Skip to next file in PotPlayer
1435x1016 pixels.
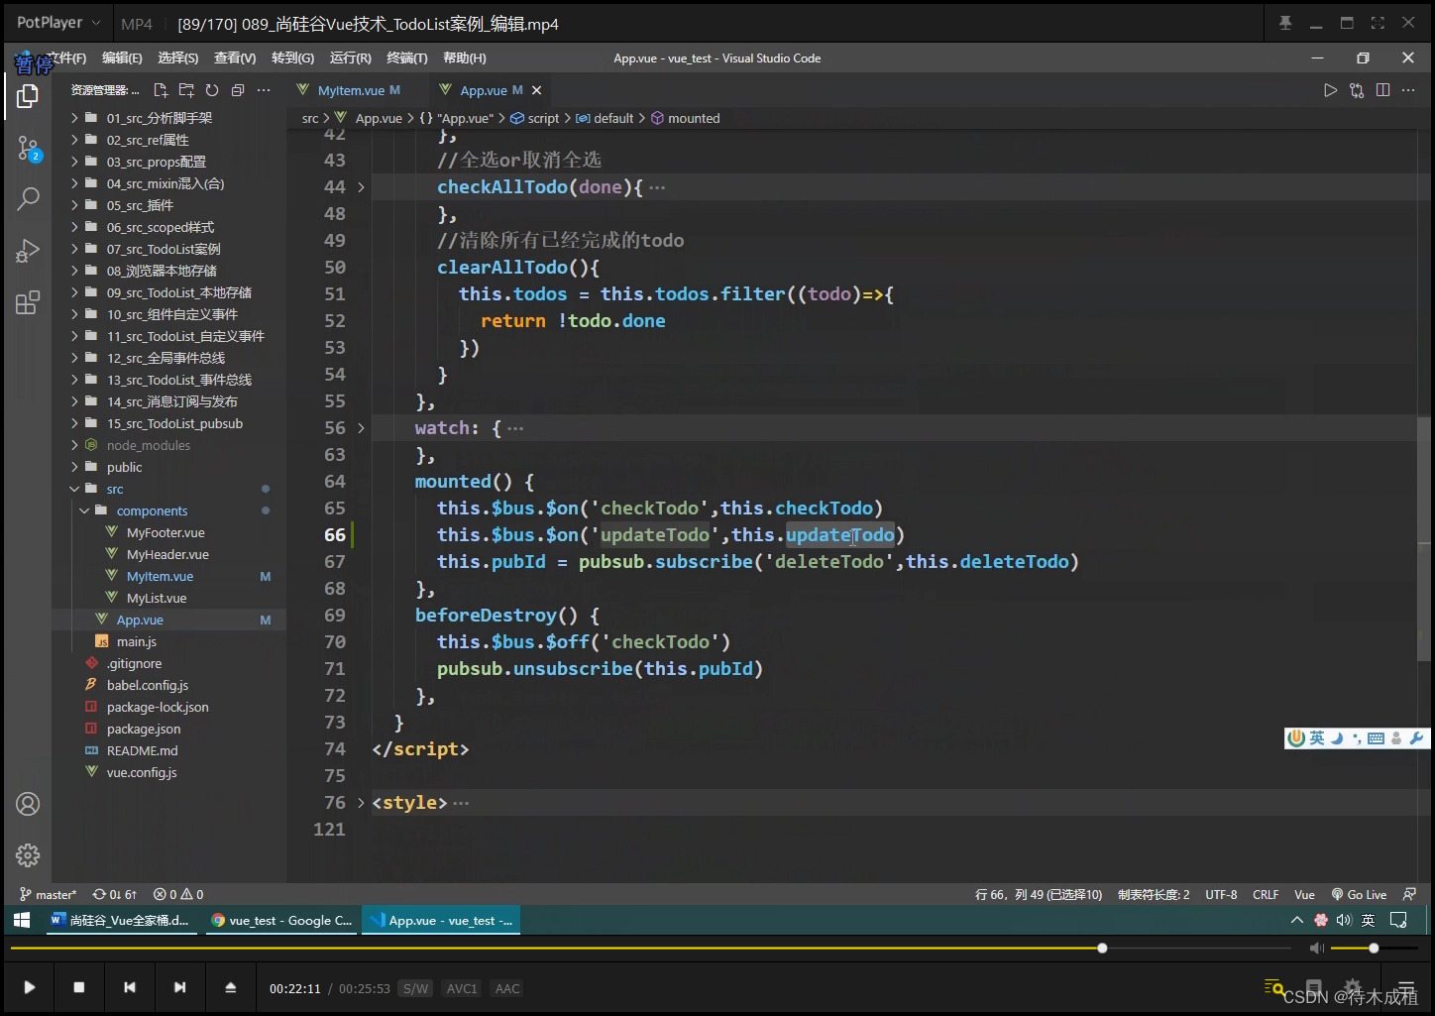179,987
